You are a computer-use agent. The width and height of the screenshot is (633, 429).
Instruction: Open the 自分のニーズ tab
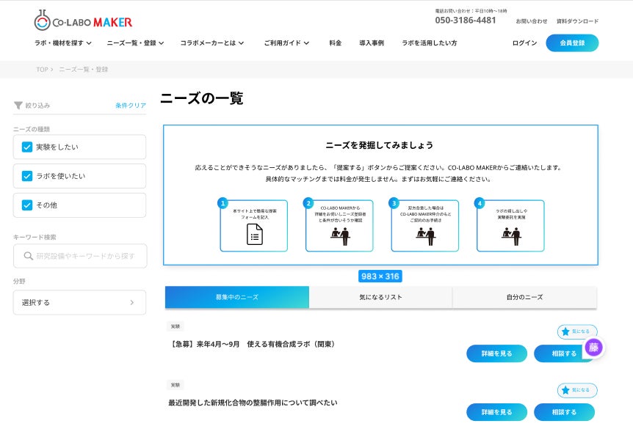(524, 296)
